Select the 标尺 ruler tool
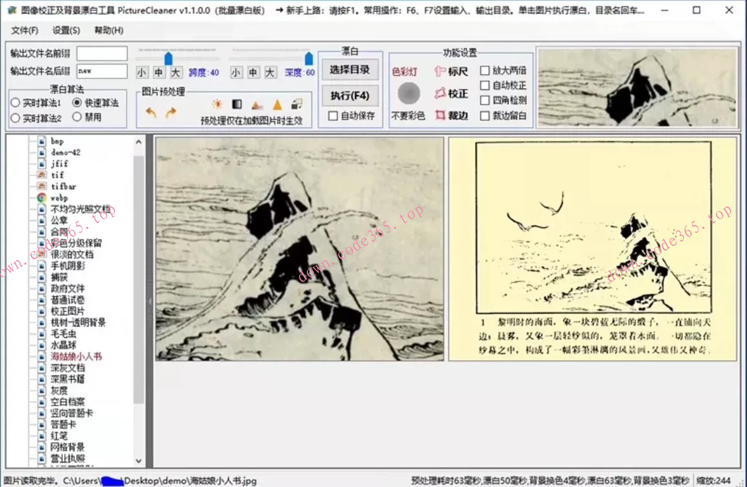This screenshot has height=487, width=747. tap(451, 71)
